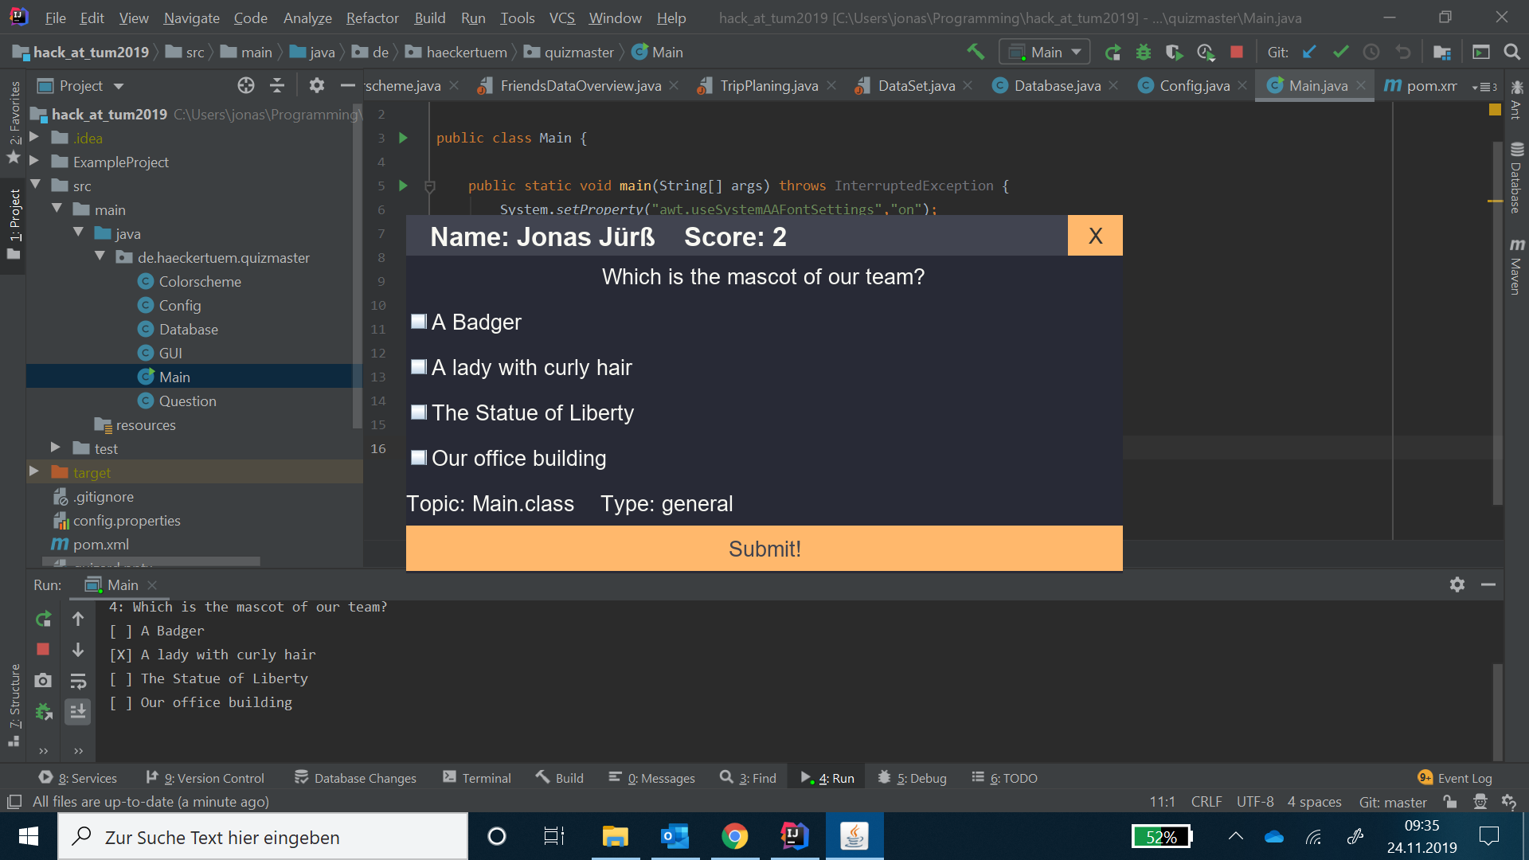Expand the ExampleProject folder

34,161
